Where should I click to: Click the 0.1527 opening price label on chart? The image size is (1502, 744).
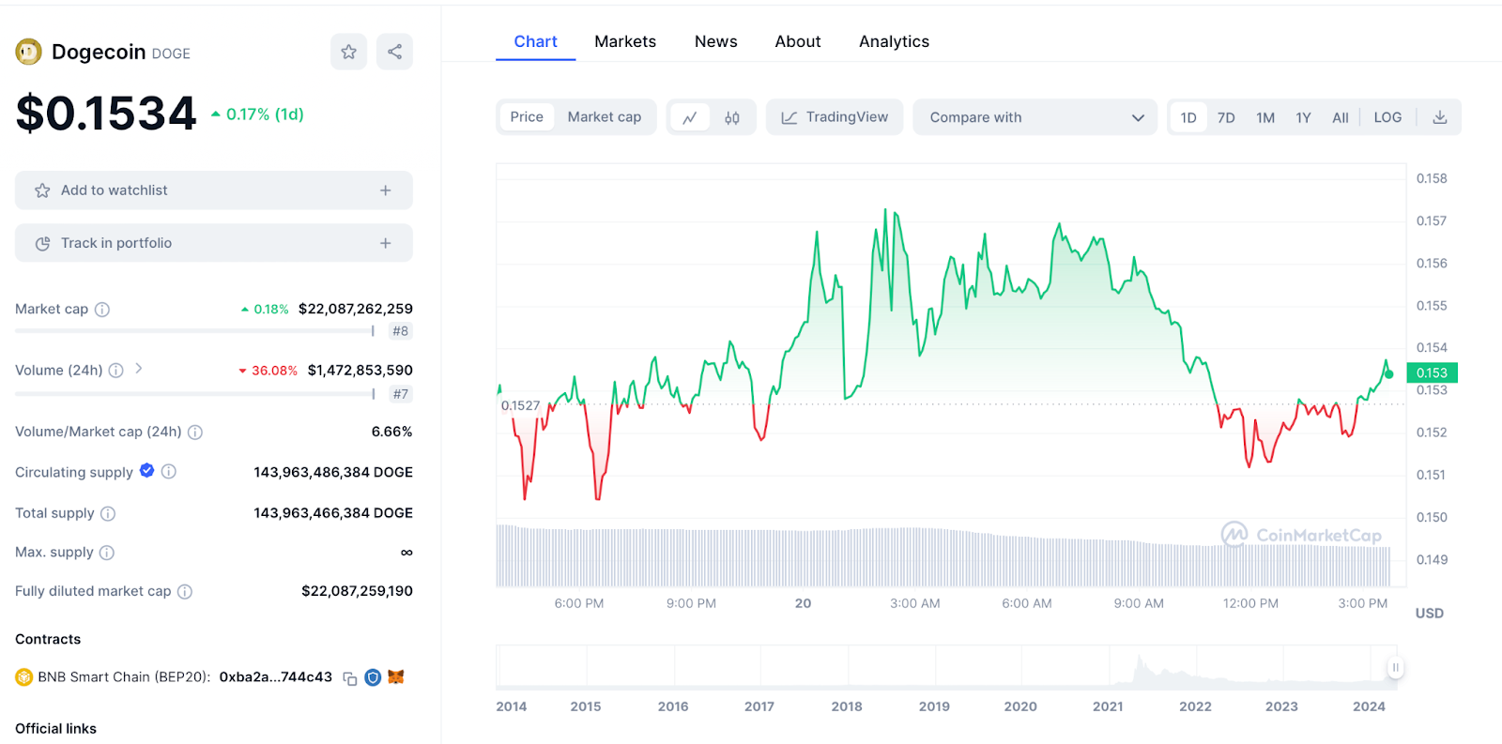(521, 406)
